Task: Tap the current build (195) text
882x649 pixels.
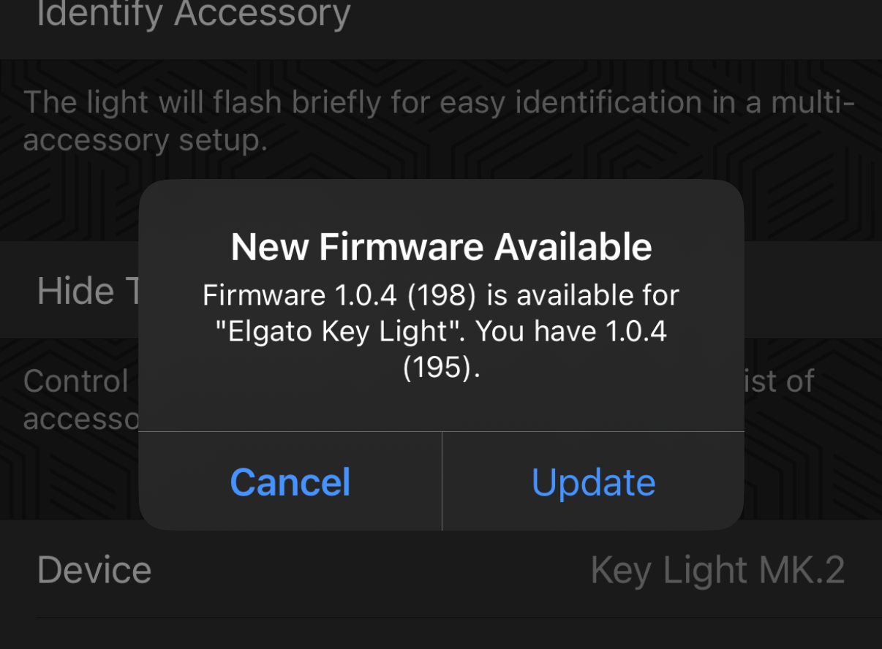Action: pyautogui.click(x=441, y=368)
